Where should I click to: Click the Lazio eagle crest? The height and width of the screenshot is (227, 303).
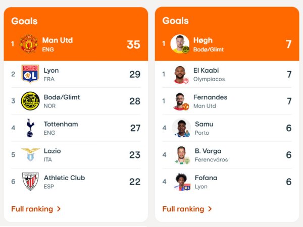(30, 154)
